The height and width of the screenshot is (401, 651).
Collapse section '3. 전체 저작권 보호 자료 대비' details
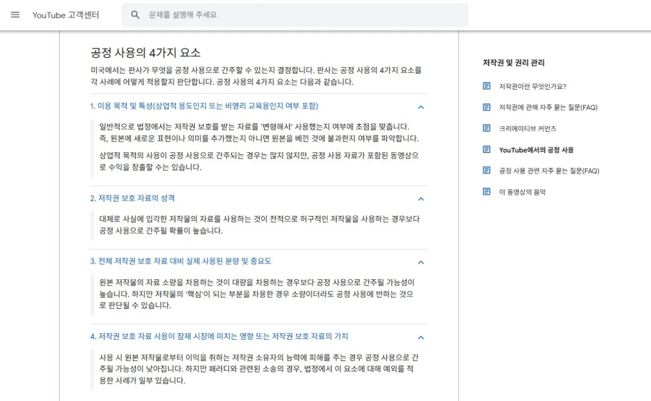[x=421, y=262]
